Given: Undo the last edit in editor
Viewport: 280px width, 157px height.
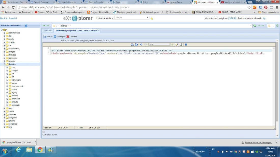Looking at the screenshot, I should point(141,44).
